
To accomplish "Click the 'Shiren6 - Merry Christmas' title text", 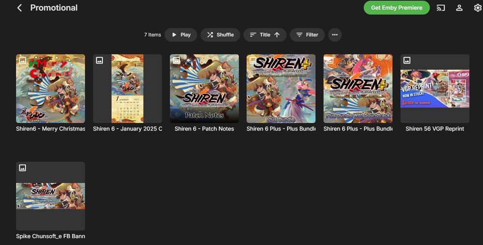I will (x=51, y=129).
